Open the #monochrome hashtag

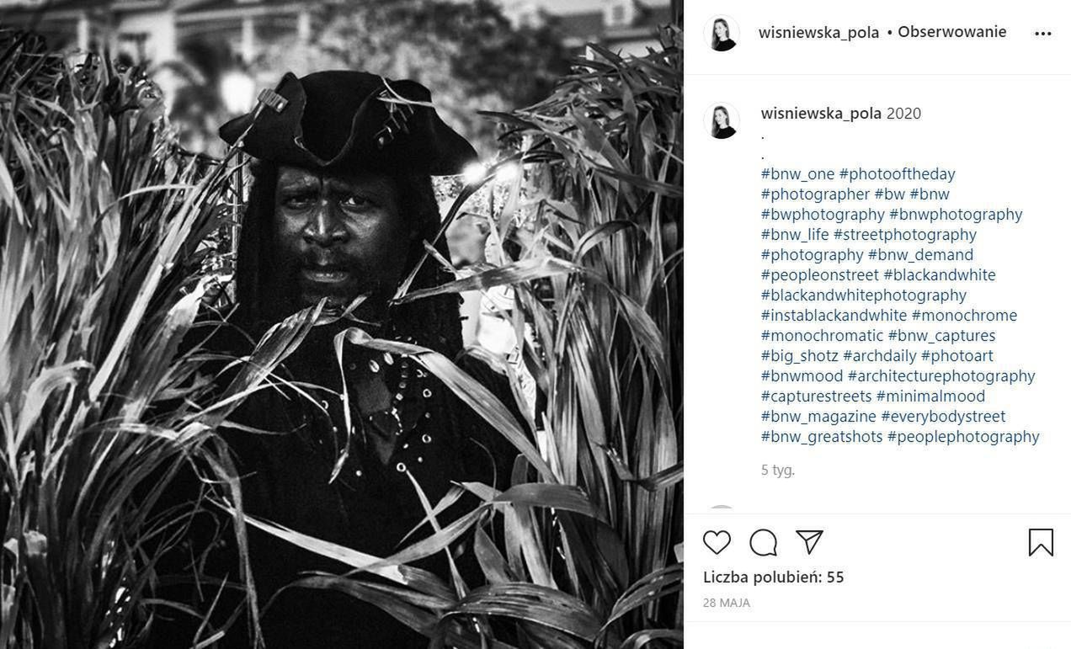coord(964,316)
